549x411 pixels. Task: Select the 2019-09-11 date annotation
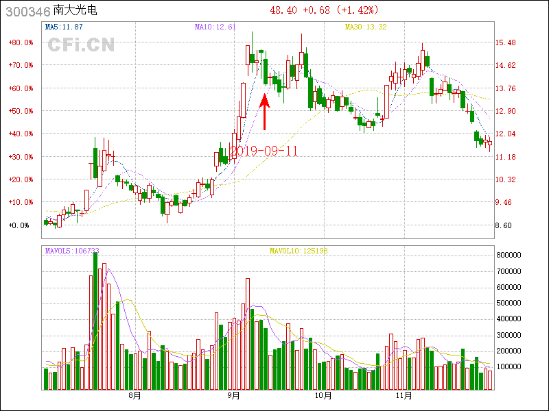coord(264,151)
